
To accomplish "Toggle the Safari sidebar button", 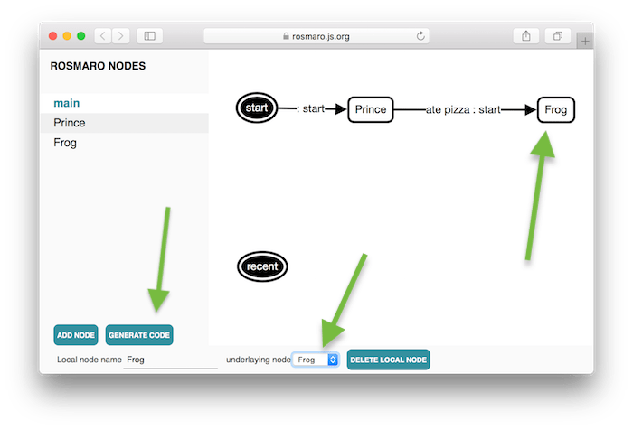I will coord(150,36).
